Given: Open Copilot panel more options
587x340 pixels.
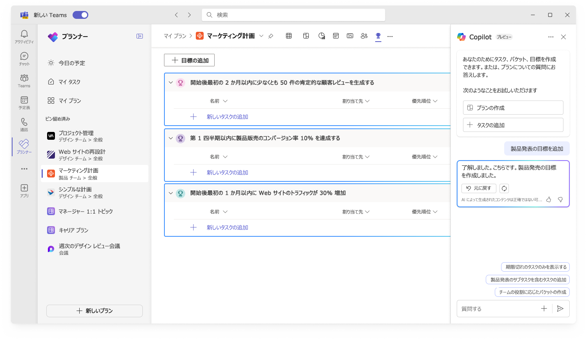Looking at the screenshot, I should (551, 37).
